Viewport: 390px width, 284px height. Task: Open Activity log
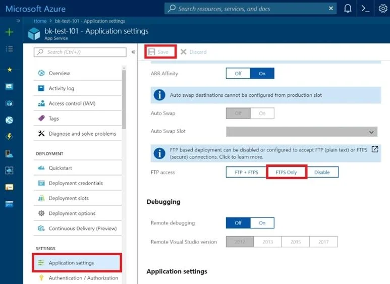pos(78,88)
